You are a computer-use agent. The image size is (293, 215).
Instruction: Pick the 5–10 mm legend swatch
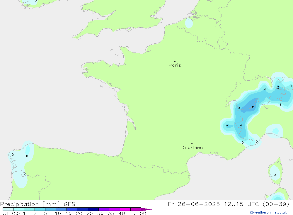51,209
